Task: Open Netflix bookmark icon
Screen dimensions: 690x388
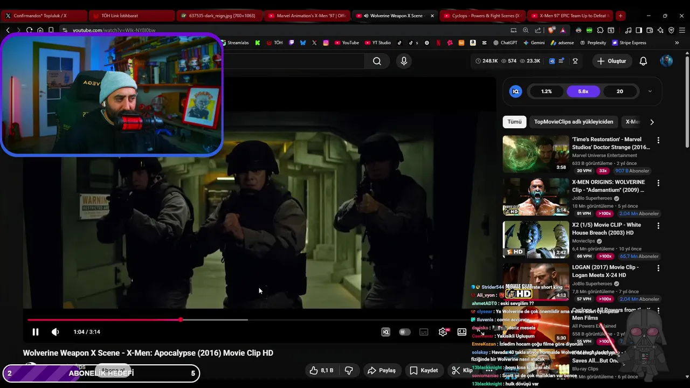Action: (x=438, y=43)
